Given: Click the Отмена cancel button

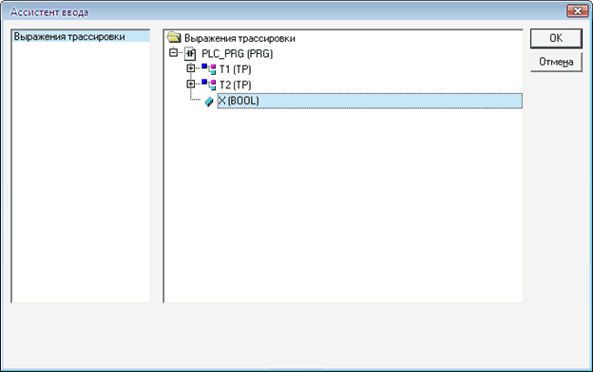Looking at the screenshot, I should click(x=556, y=62).
